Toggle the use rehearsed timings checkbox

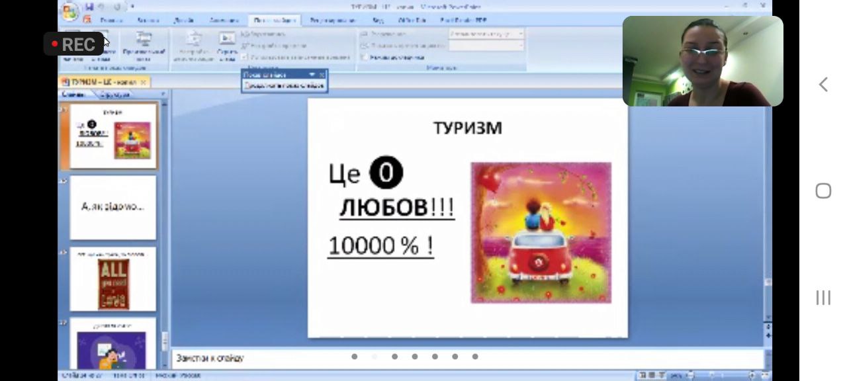tap(245, 58)
